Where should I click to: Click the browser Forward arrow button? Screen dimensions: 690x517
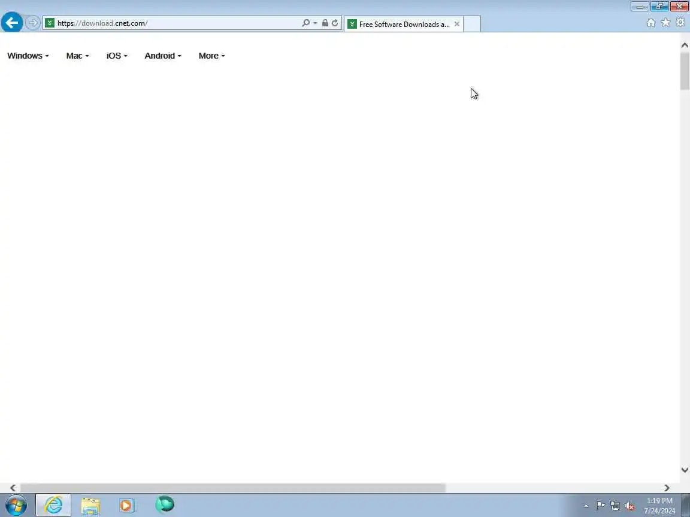32,23
